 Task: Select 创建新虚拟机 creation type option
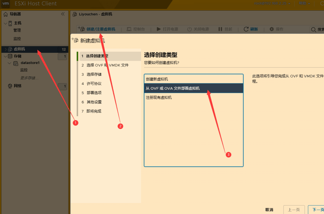[164, 78]
